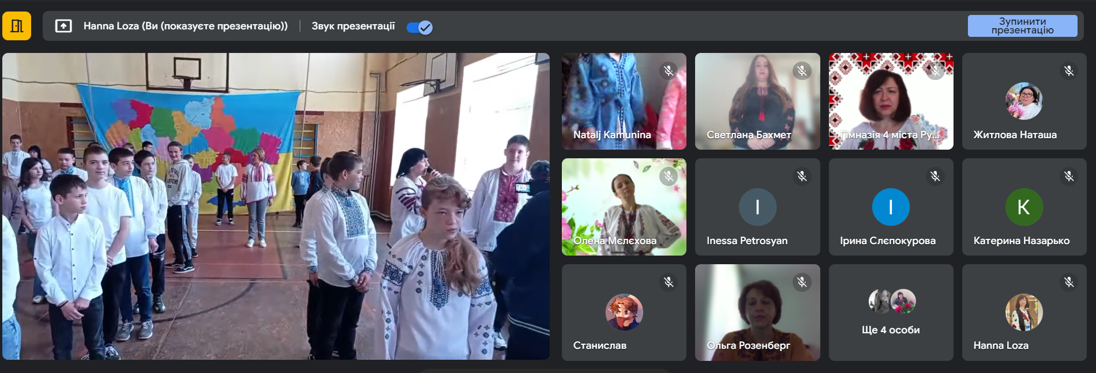Click muted mic icon on Ирина Слепокурова tile
The width and height of the screenshot is (1096, 373).
(935, 176)
